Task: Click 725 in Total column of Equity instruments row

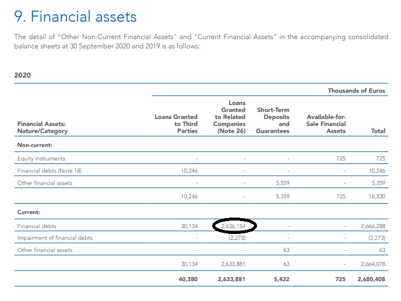Action: click(381, 159)
